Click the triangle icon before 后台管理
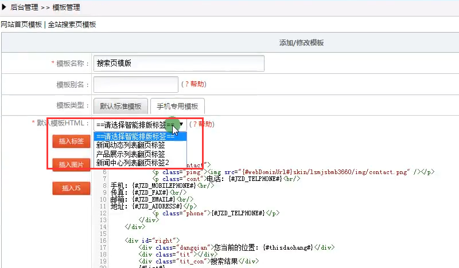 click(4, 7)
